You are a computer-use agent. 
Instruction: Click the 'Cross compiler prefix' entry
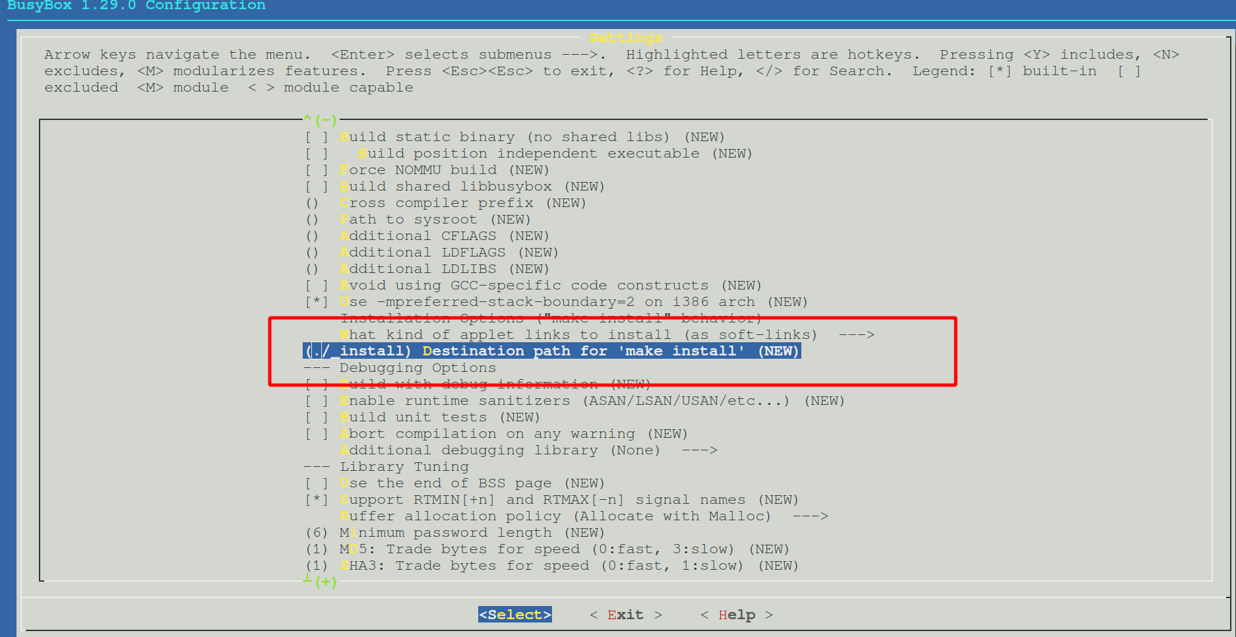click(435, 202)
